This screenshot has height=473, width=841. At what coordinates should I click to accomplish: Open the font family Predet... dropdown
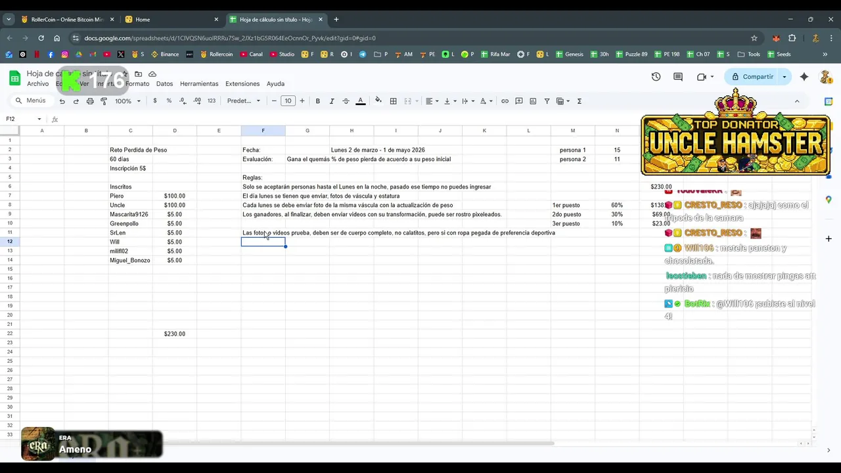(244, 101)
